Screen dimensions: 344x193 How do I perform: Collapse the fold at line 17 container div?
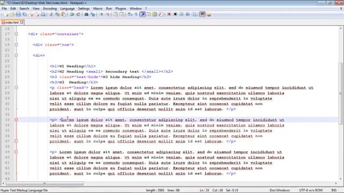[x=16, y=34]
